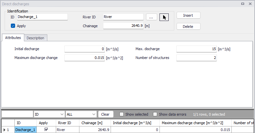This screenshot has height=133, width=255.
Task: Select the River cell in row 1
Action: pyautogui.click(x=68, y=130)
